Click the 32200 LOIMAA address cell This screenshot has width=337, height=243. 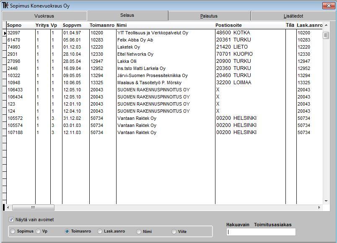click(x=250, y=83)
